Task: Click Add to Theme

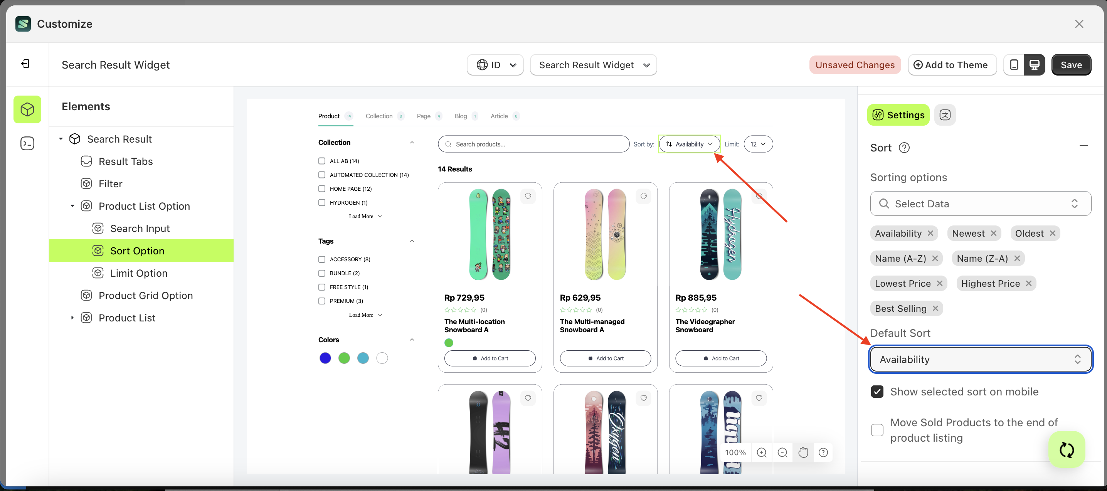Action: pyautogui.click(x=952, y=64)
